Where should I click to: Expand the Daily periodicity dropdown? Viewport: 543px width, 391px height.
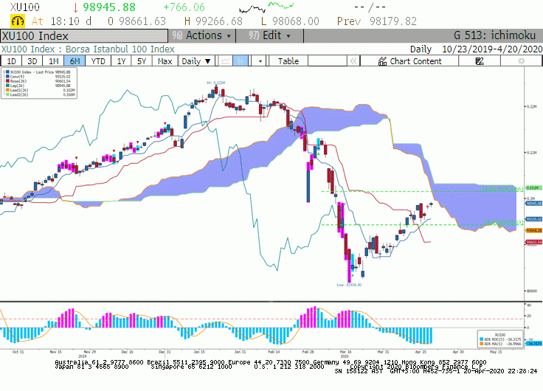click(x=196, y=61)
